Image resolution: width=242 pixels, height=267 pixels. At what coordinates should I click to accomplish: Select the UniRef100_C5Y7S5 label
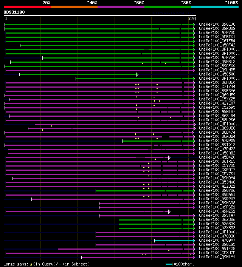point(217,166)
